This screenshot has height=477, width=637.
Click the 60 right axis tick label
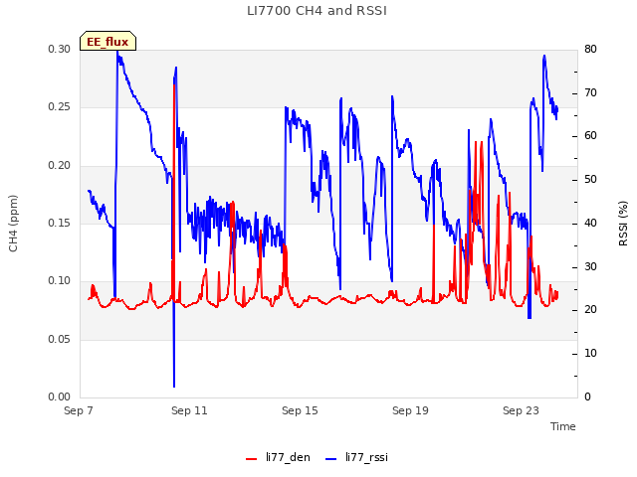point(590,136)
